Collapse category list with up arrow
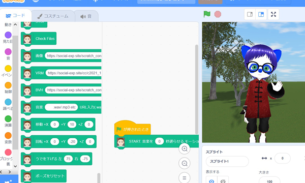 click(15, 25)
